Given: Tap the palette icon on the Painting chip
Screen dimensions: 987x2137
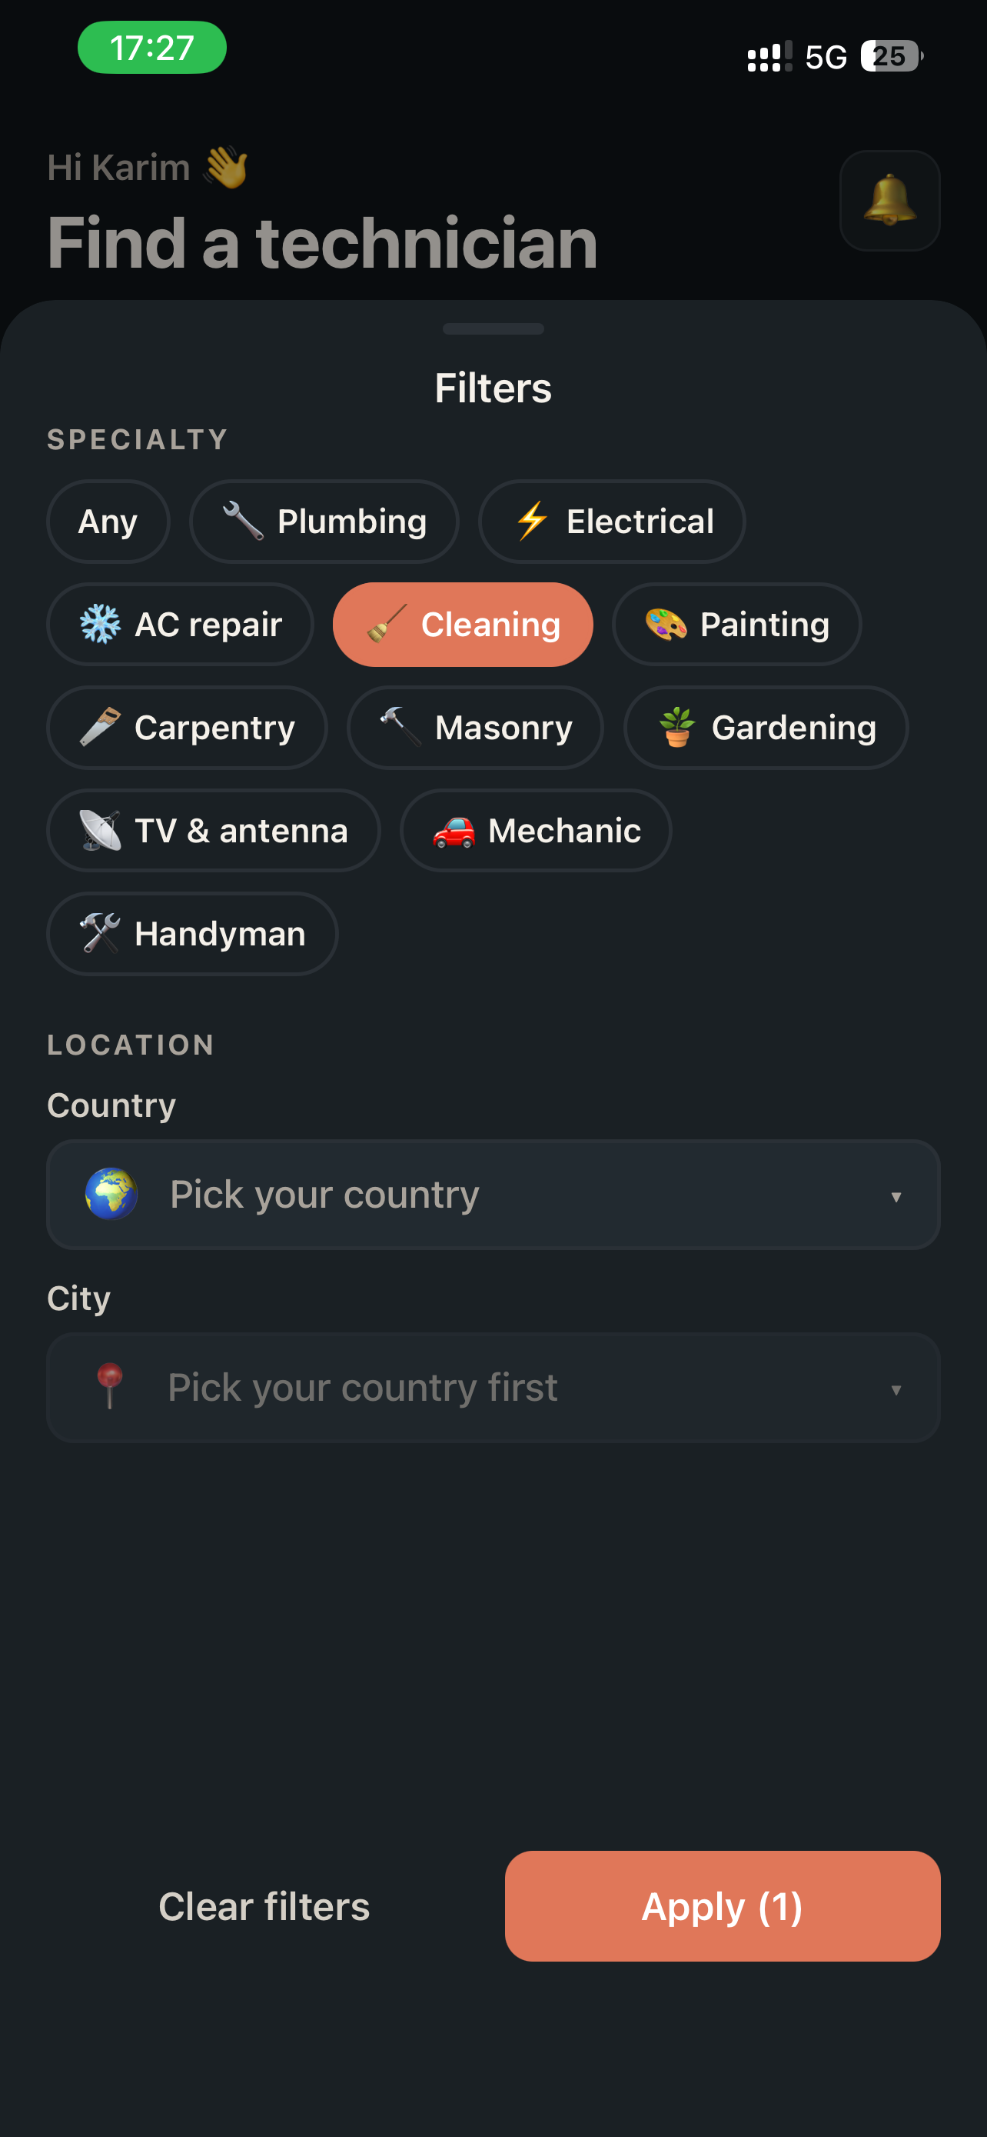Looking at the screenshot, I should [x=666, y=624].
